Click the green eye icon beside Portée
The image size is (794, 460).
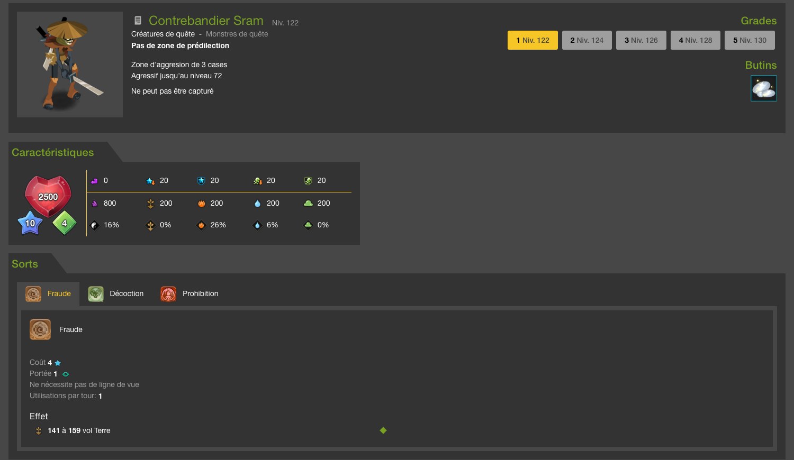[66, 374]
